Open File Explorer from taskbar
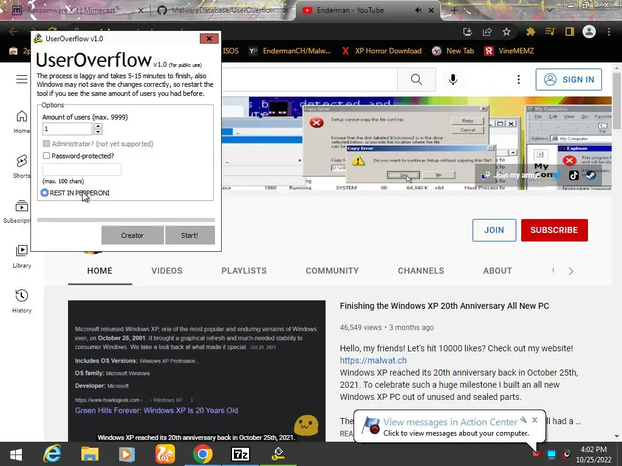The image size is (622, 466). (90, 454)
